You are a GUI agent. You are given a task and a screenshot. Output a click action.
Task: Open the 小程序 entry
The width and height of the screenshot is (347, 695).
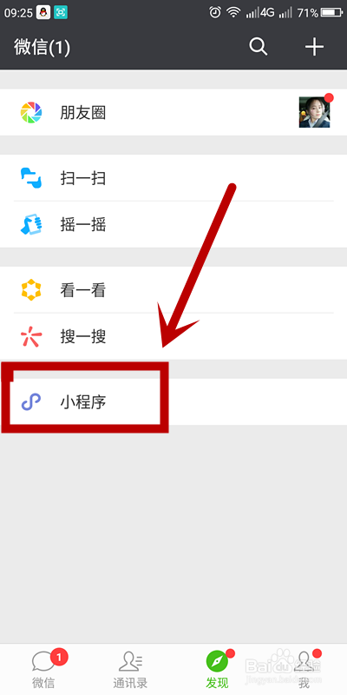click(173, 401)
